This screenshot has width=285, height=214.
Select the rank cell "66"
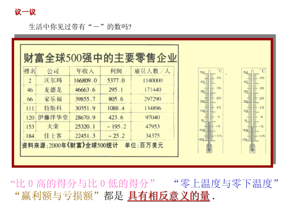pos(30,99)
